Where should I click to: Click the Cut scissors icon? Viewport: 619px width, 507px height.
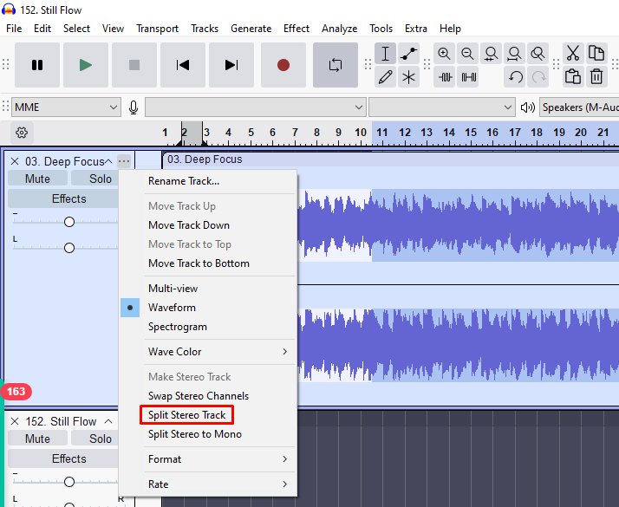[x=573, y=53]
